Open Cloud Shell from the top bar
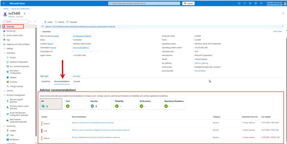287x144 pixels. click(x=239, y=3)
